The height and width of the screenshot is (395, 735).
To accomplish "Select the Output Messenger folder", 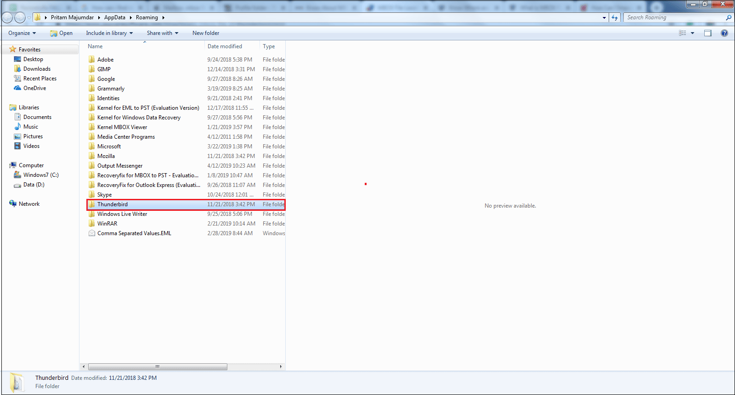I will 120,165.
